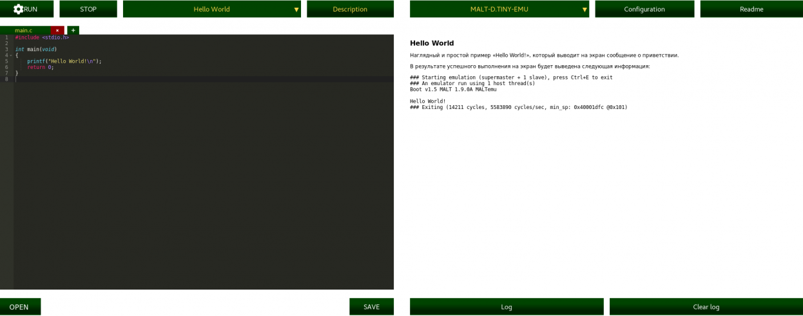
Task: Click the 'return 0;' code line
Action: tap(41, 67)
